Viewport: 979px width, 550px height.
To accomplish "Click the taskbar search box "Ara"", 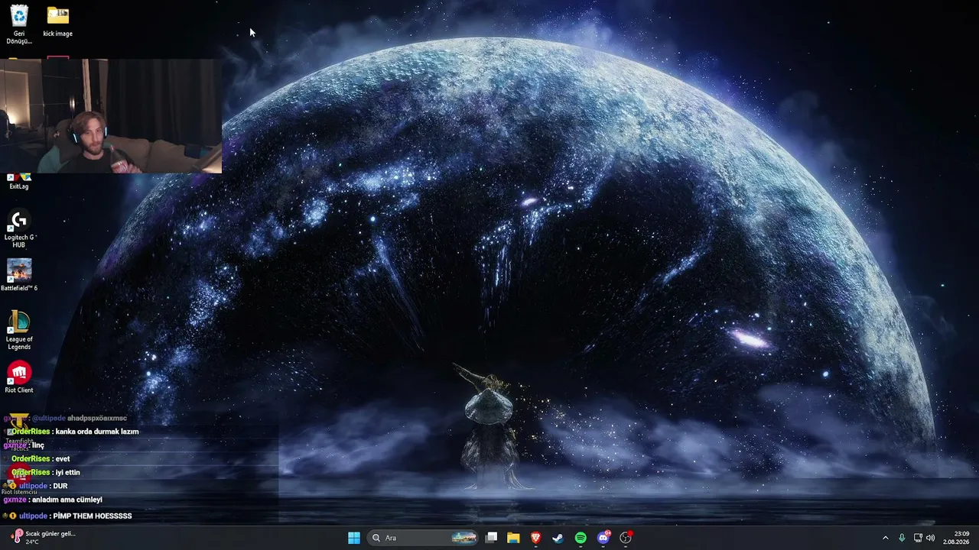I will coord(423,538).
